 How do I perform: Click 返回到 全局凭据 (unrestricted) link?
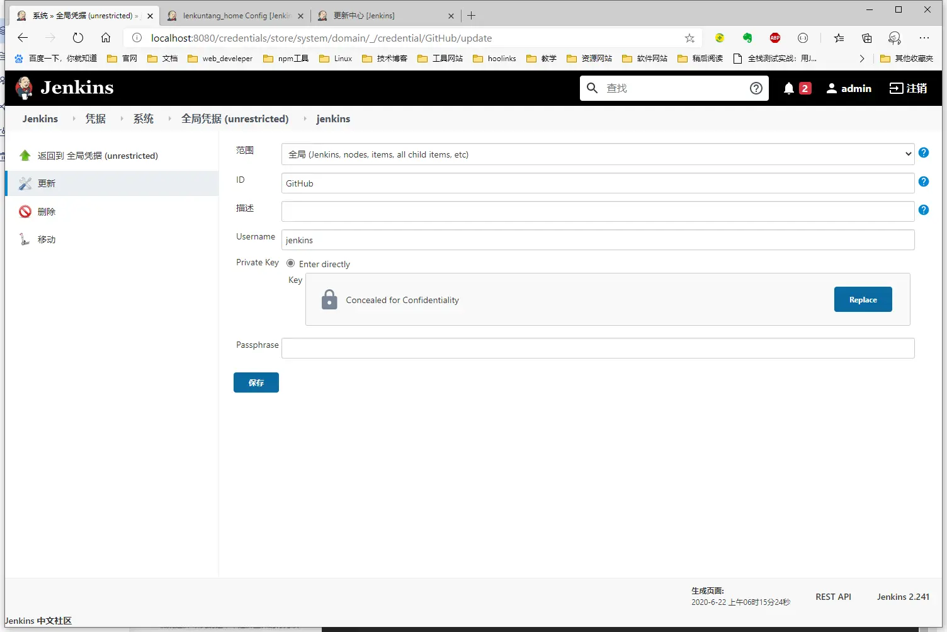tap(98, 156)
